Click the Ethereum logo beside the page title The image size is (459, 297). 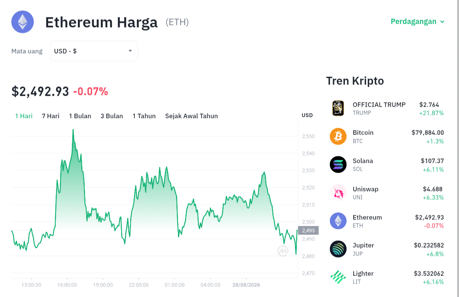click(23, 22)
